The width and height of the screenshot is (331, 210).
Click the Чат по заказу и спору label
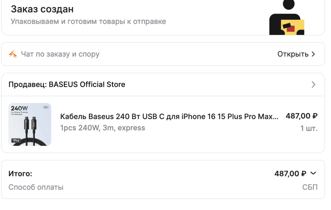pos(60,54)
